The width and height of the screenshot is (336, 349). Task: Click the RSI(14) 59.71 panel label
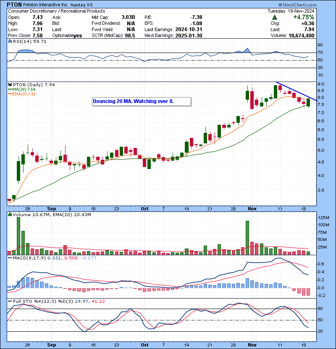pyautogui.click(x=29, y=41)
